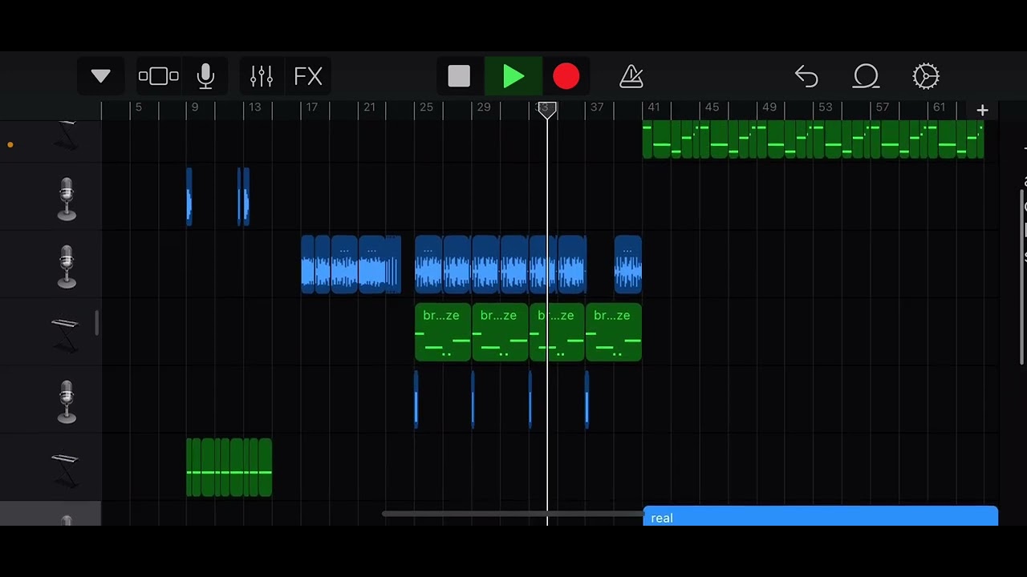
Task: Select the top keyboard track header
Action: [66, 136]
